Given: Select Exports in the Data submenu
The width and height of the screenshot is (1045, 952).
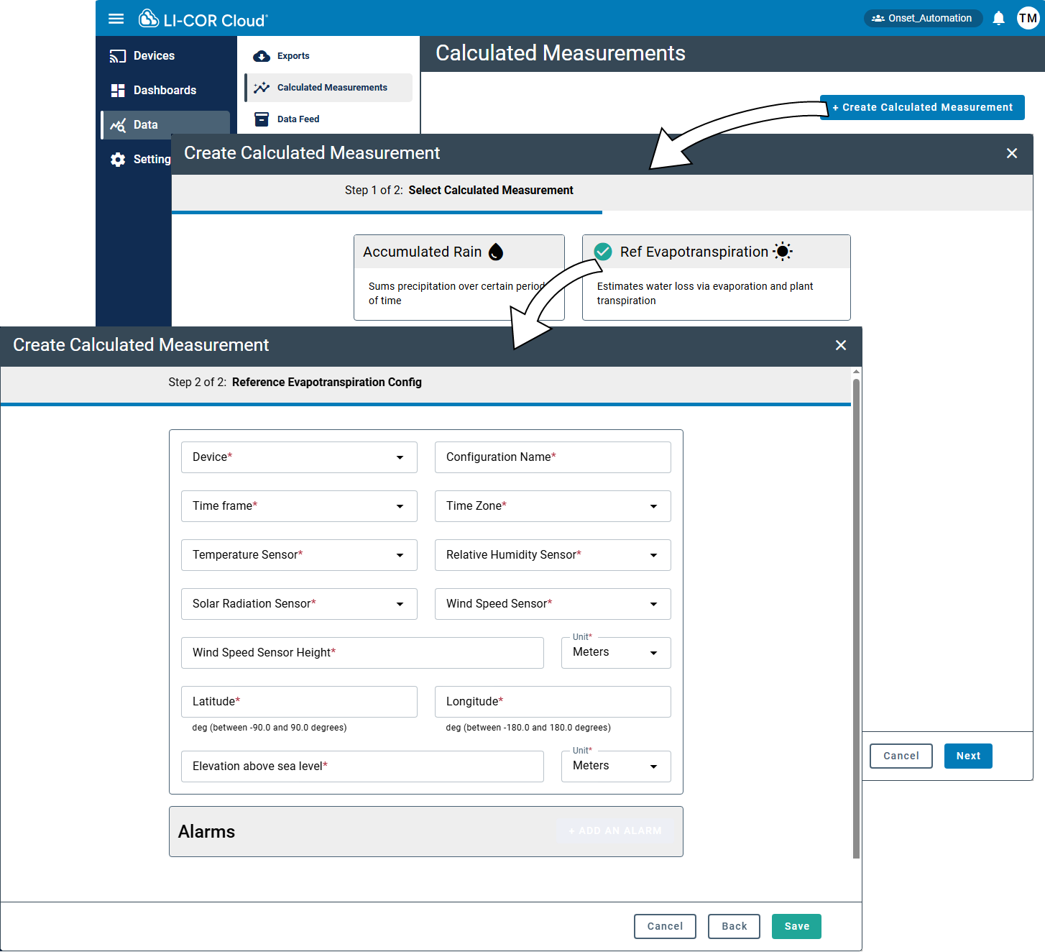Looking at the screenshot, I should (328, 56).
